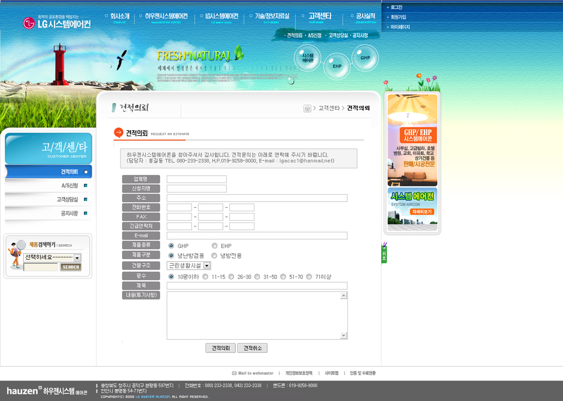
Task: Choose the 31-50 평수 radio button
Action: [x=257, y=277]
